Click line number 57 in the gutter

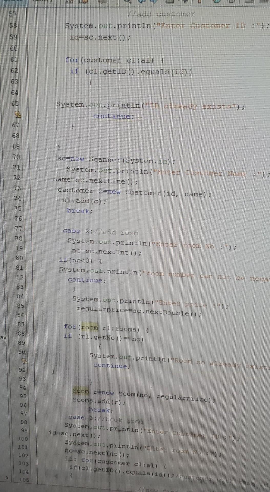pos(13,14)
